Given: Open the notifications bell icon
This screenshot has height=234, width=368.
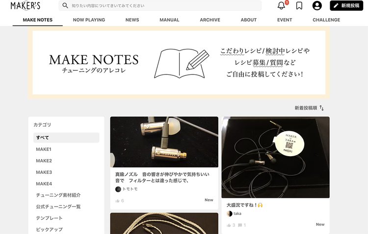Looking at the screenshot, I should 282,5.
